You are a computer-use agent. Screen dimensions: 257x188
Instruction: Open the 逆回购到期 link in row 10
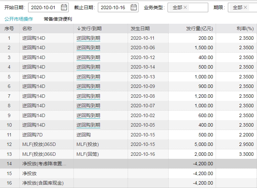[x=88, y=125]
